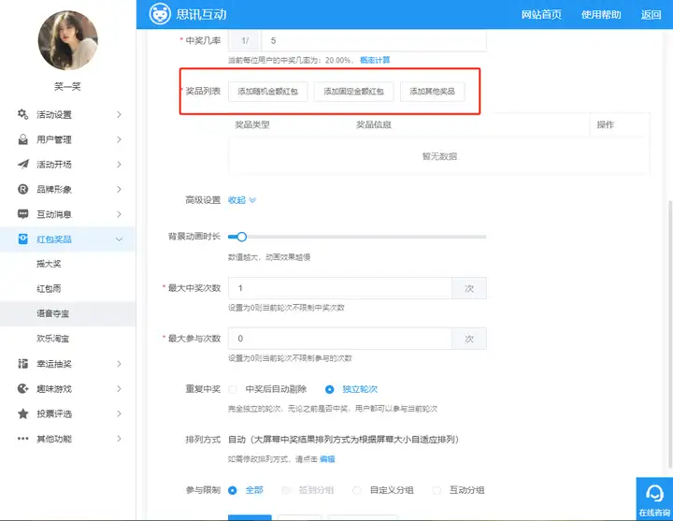Open the 在线咨询 headset chat icon
Screen dimensions: 673x521
tap(654, 494)
